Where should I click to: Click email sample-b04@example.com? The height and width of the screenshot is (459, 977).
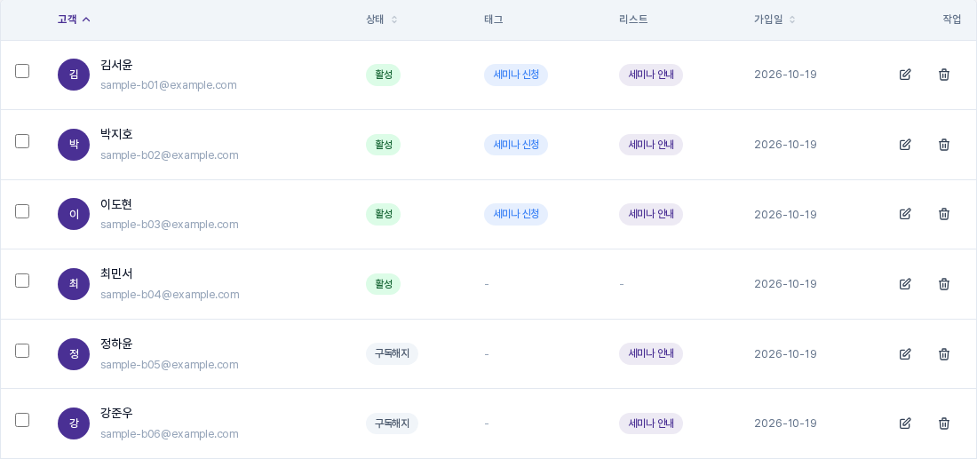point(170,295)
